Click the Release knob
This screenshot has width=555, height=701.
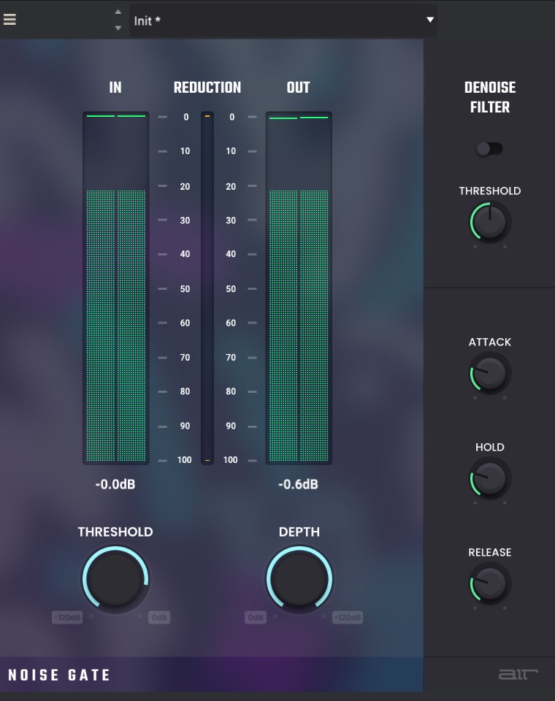(490, 584)
